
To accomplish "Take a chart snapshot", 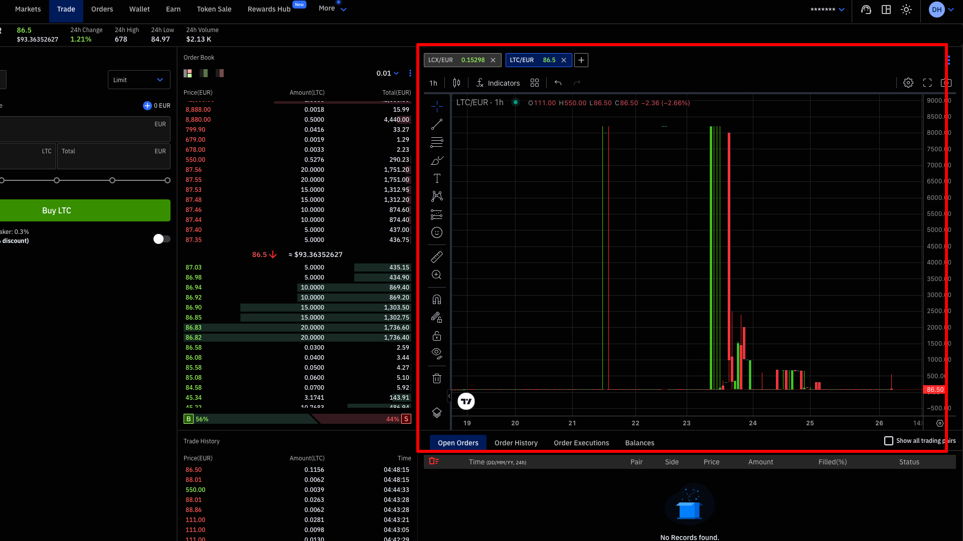I will pos(946,83).
